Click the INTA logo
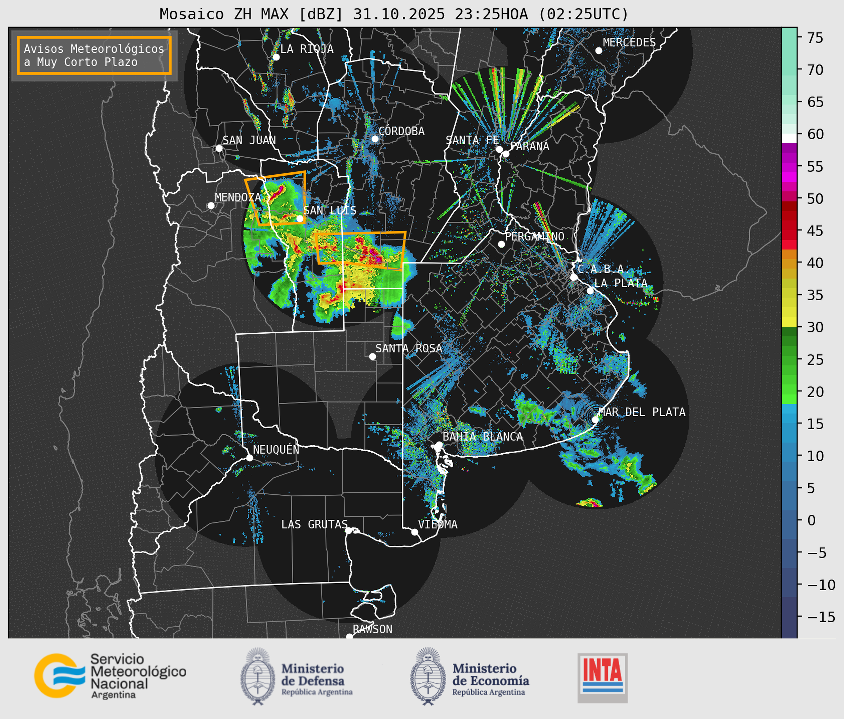Viewport: 844px width, 719px height. pyautogui.click(x=602, y=677)
